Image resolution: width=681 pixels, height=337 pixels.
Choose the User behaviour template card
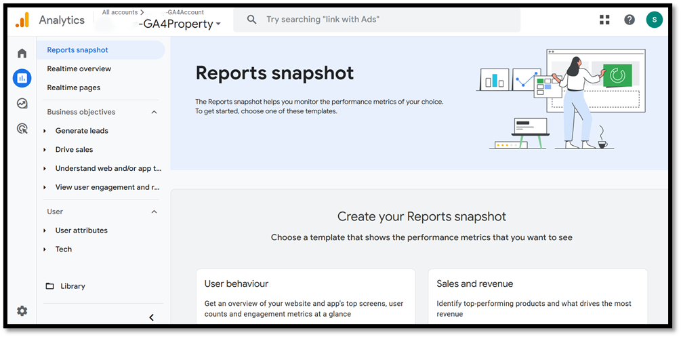[x=306, y=295]
